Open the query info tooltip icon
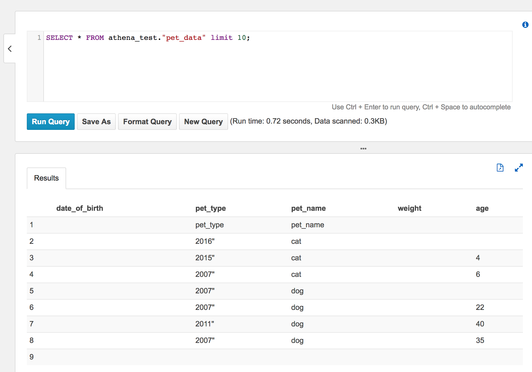This screenshot has height=372, width=532. click(525, 25)
